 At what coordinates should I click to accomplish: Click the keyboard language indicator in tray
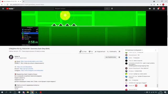point(156,92)
